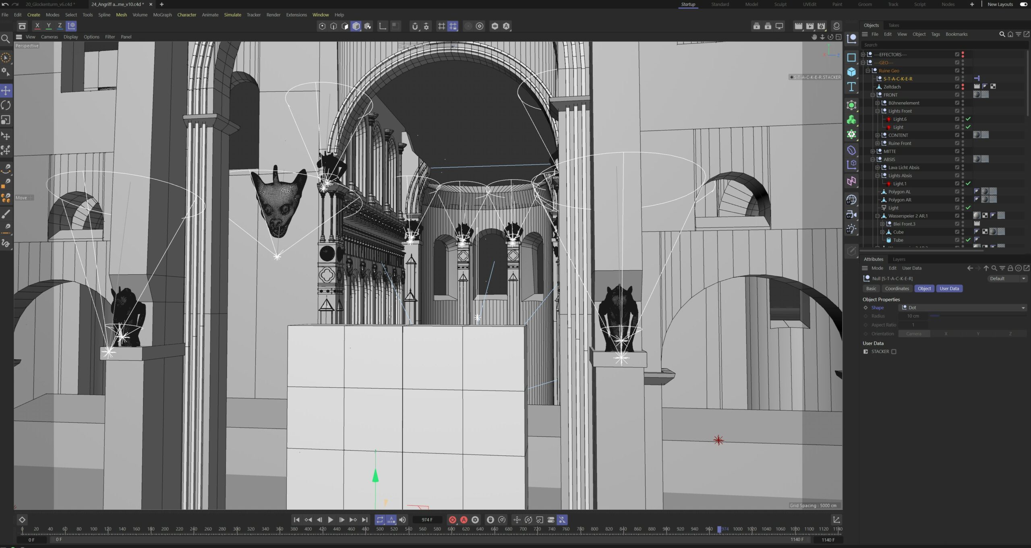Click the Text spline tool icon

(x=851, y=87)
